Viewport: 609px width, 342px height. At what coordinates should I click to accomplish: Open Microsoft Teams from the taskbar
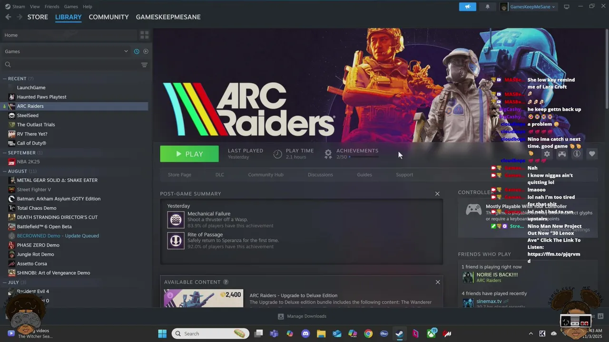click(274, 333)
